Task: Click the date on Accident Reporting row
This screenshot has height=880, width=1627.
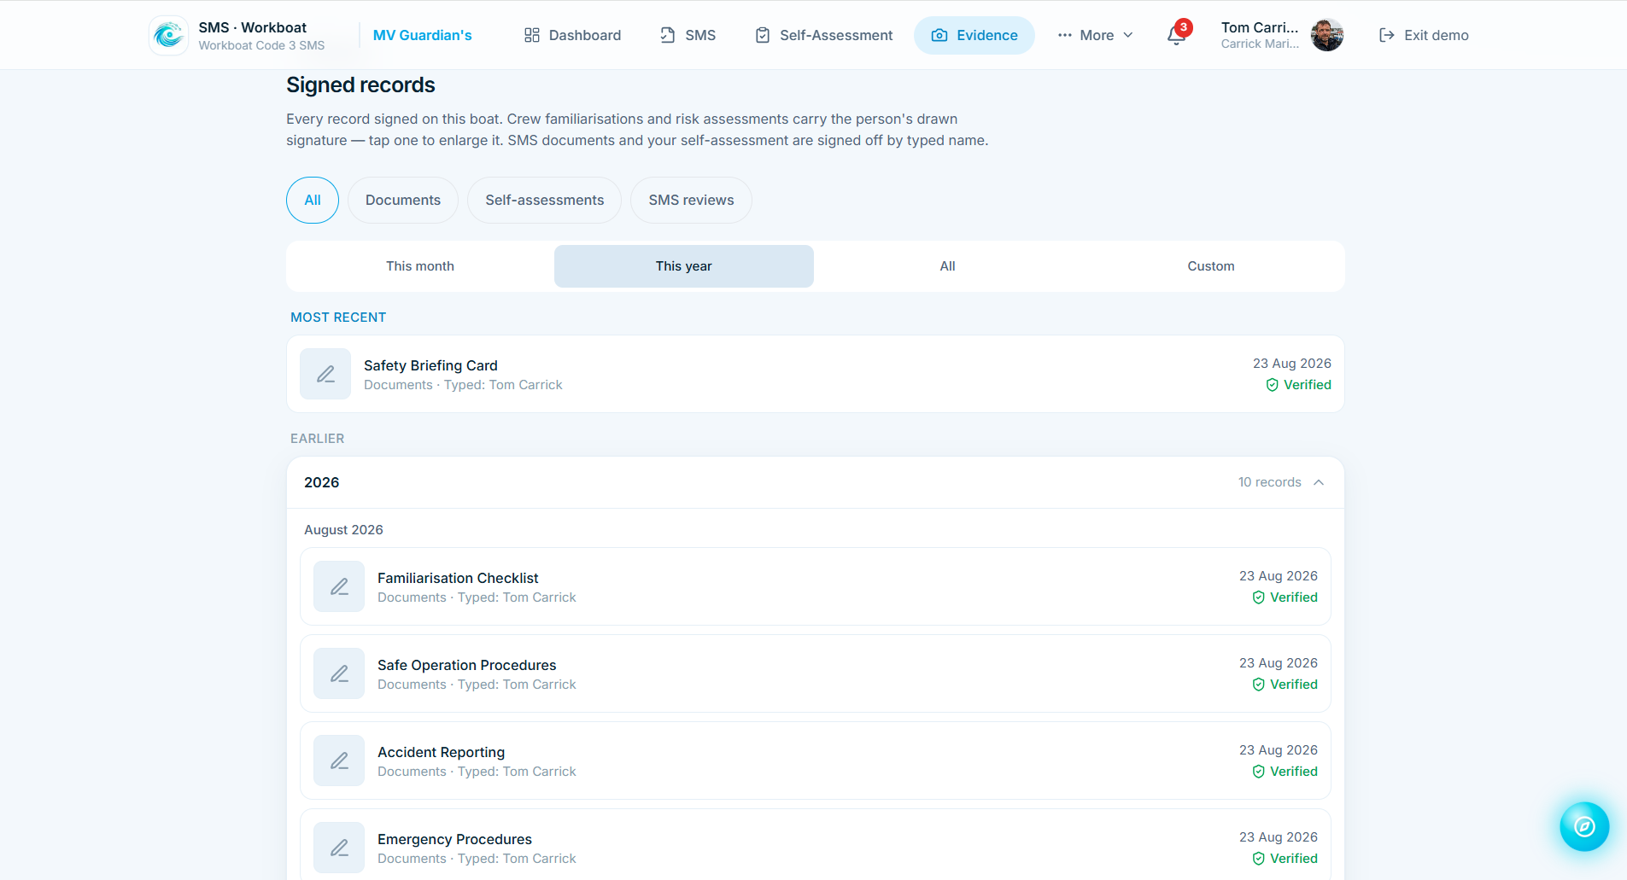Action: point(1279,750)
